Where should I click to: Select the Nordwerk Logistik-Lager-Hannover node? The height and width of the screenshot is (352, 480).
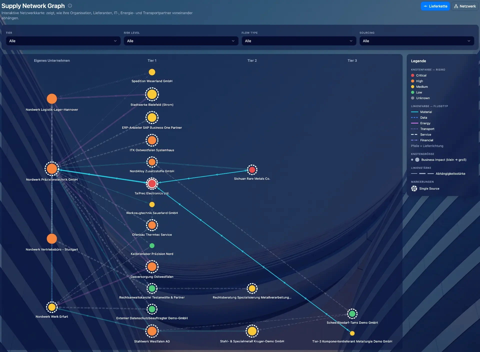coord(52,99)
